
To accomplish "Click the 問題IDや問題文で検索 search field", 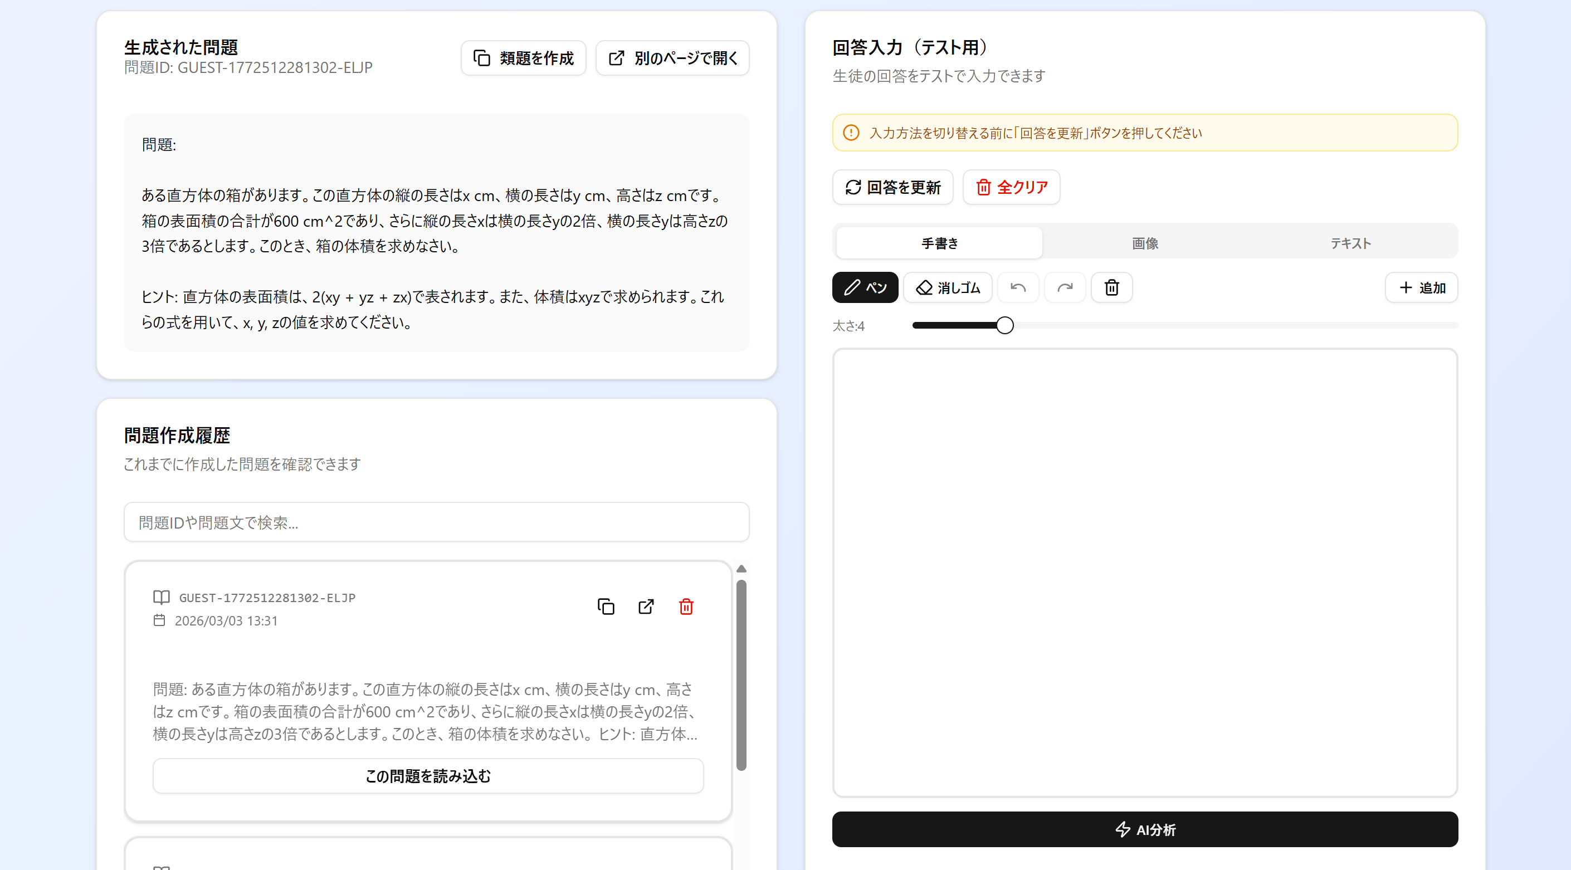I will (436, 522).
